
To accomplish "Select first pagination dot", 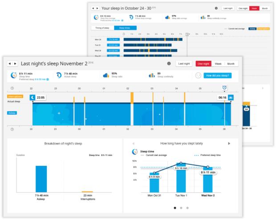I will [175, 208].
